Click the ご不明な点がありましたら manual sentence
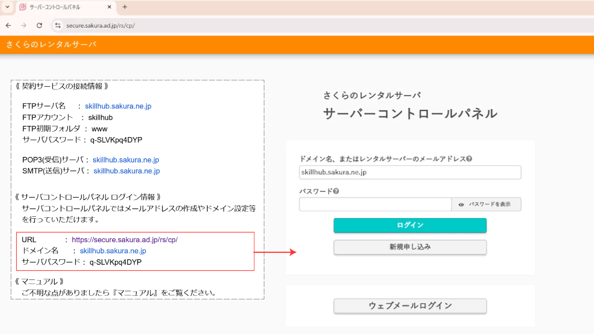 [x=119, y=292]
